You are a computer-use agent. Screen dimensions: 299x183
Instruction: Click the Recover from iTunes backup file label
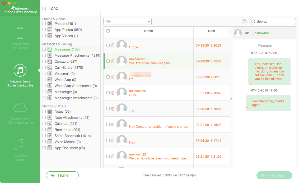20,83
